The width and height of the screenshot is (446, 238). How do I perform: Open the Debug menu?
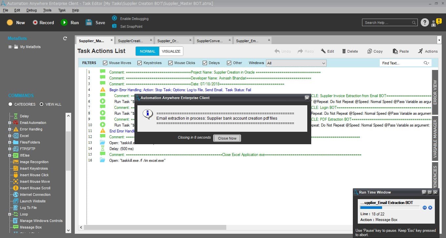[x=31, y=10]
